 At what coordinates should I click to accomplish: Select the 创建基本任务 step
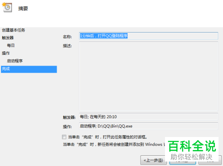[x=13, y=30]
